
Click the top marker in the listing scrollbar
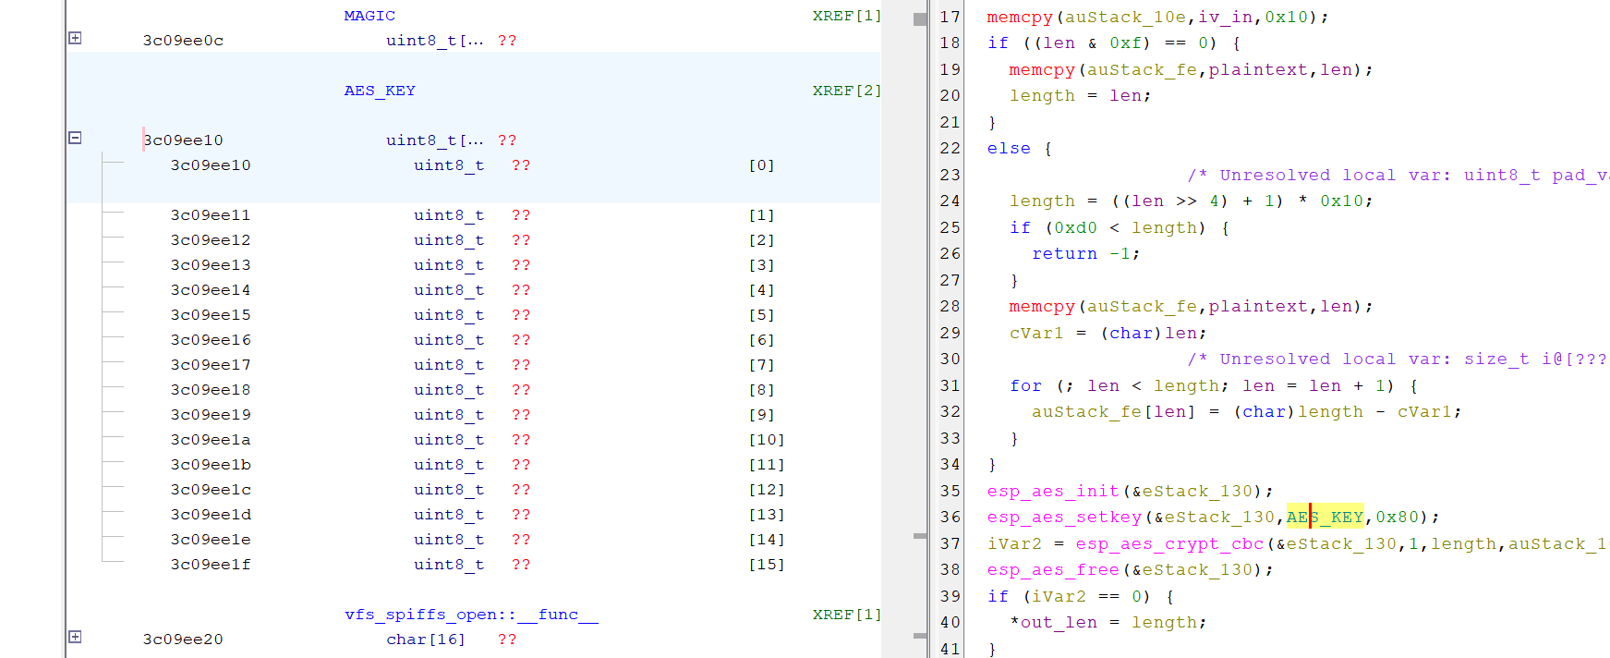click(x=920, y=19)
